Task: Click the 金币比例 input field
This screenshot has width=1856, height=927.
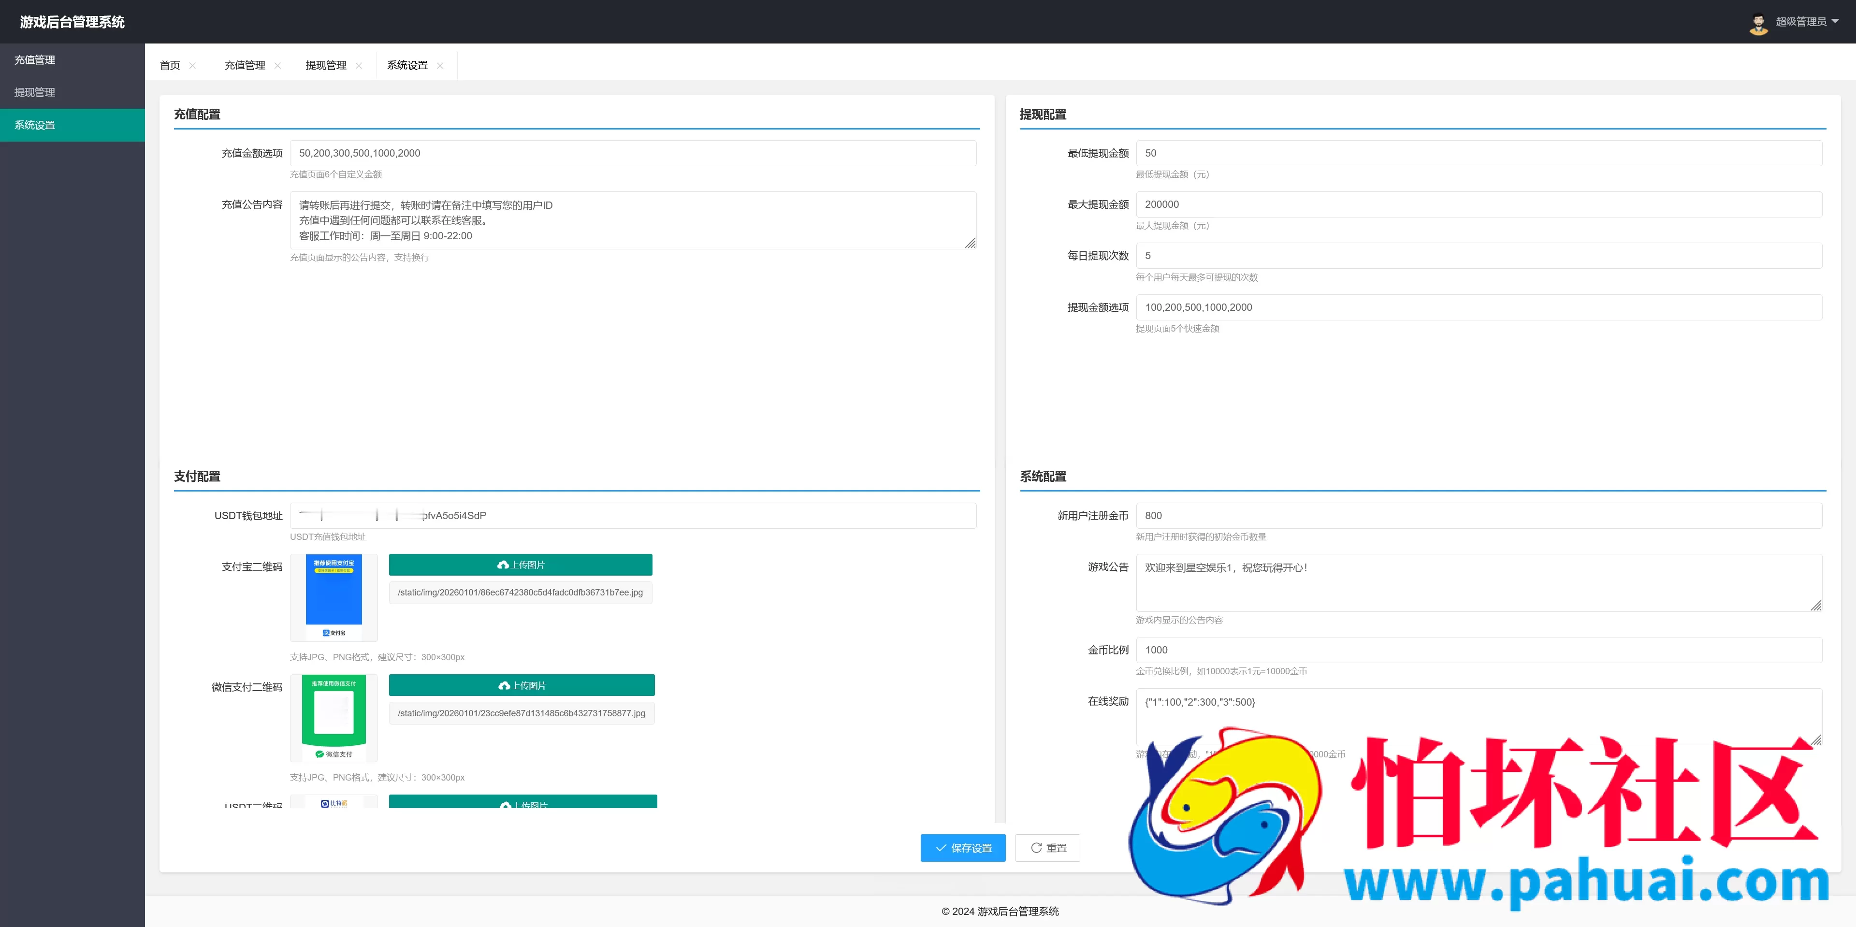Action: click(x=1479, y=650)
